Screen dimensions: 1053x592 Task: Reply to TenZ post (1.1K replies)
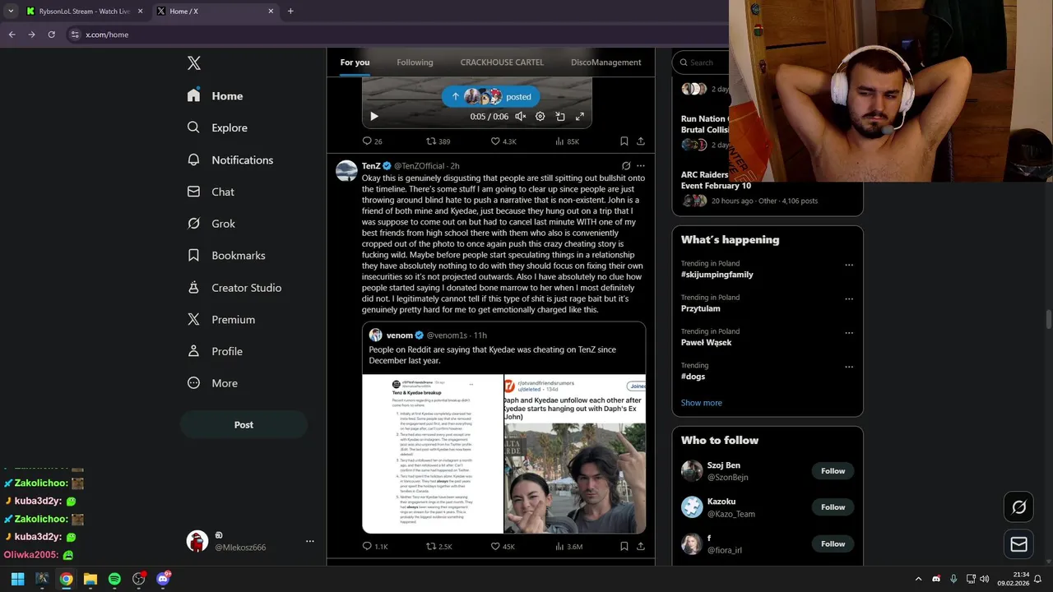(375, 546)
